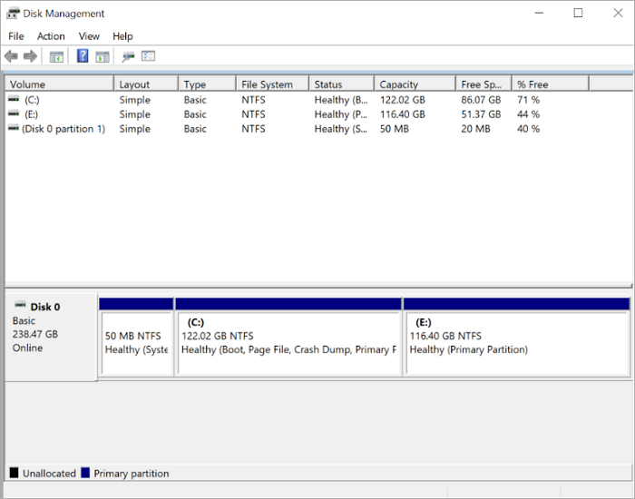Sort by the % Free column header
The image size is (635, 499).
click(551, 84)
